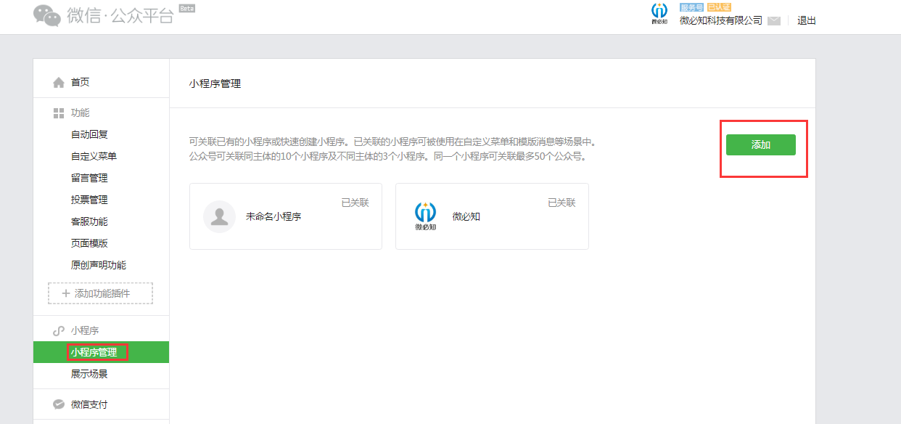Open the 微必知 mini program card logo
The image size is (901, 424).
point(426,216)
